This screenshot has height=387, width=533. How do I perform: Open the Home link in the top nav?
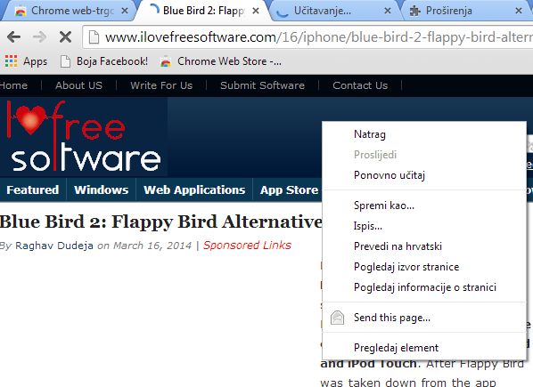(x=13, y=85)
